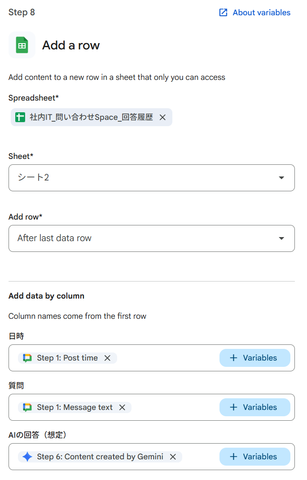
Task: Click the Google Chat icon in Post time chip
Action: pyautogui.click(x=27, y=358)
